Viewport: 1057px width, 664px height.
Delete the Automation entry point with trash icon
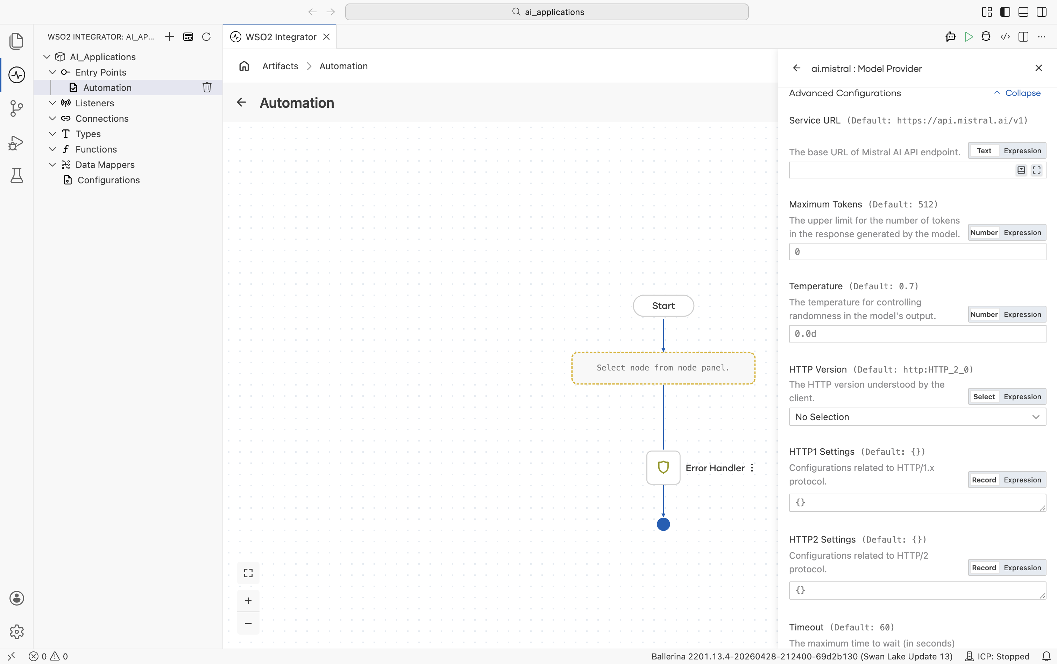tap(207, 87)
